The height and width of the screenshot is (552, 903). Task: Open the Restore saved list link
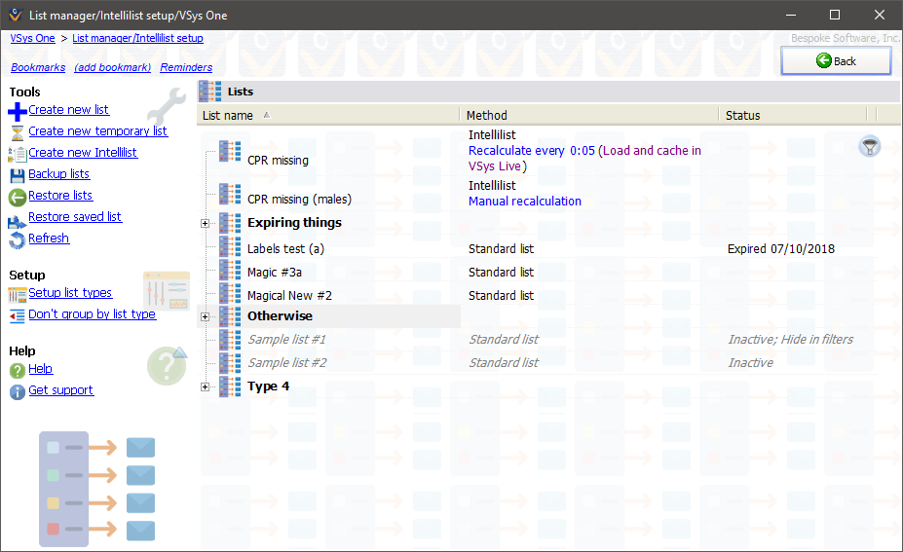tap(75, 216)
